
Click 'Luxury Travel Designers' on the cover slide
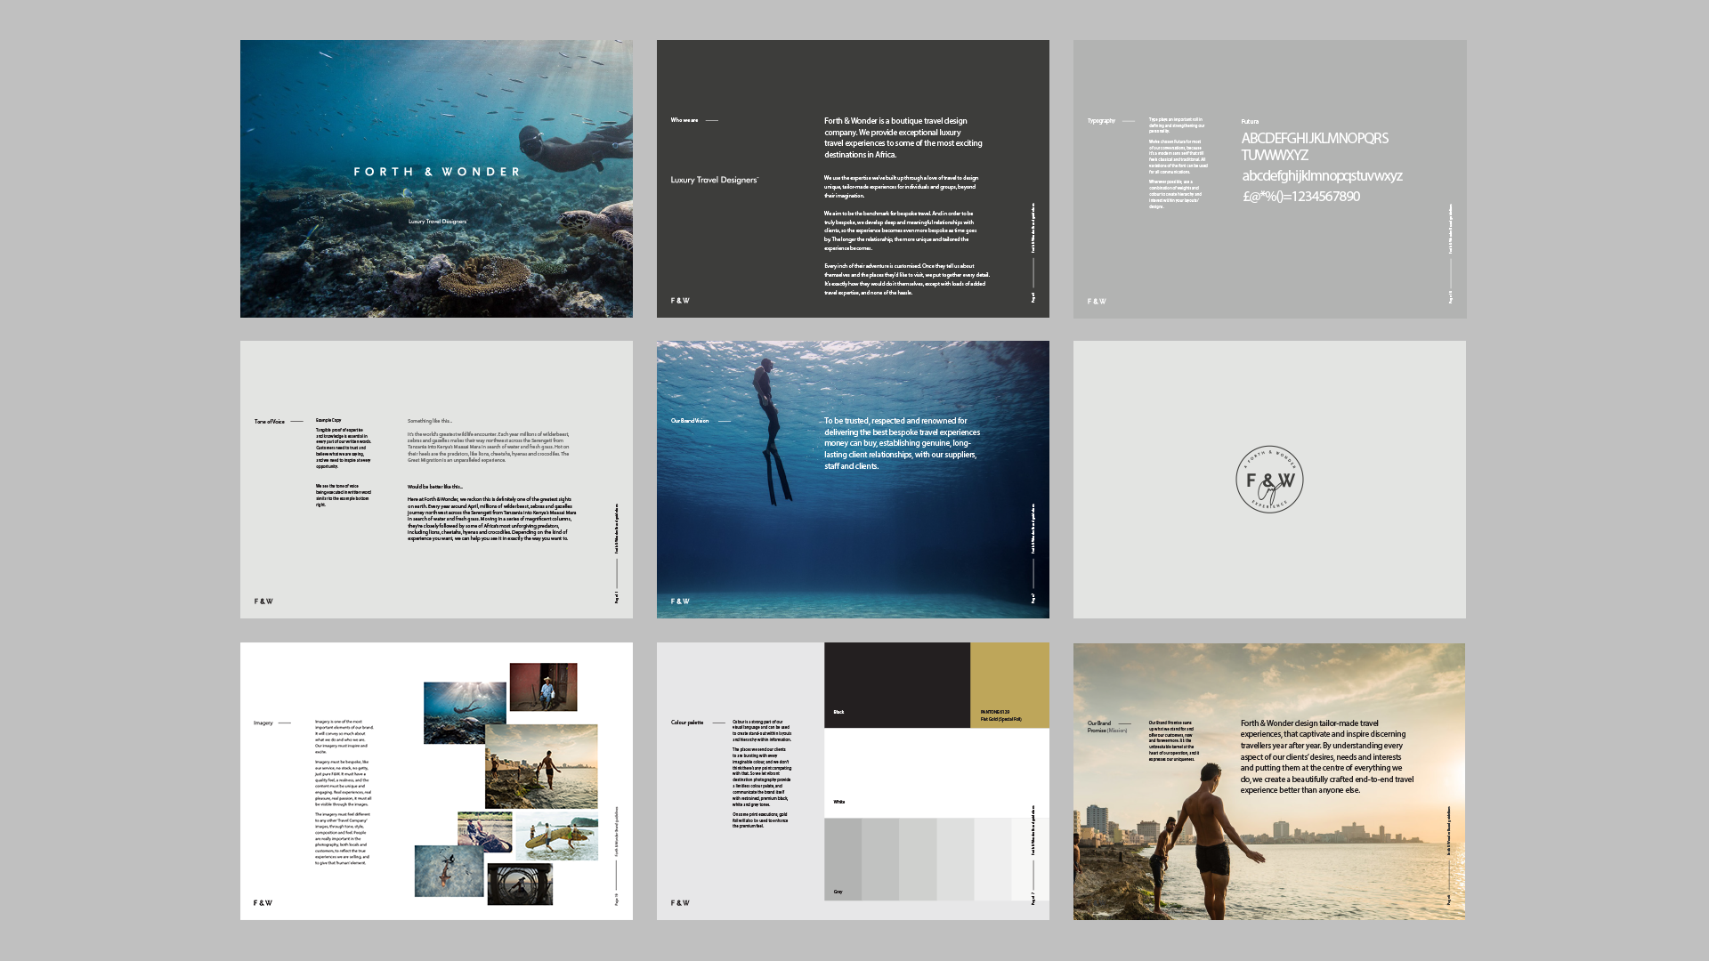click(437, 222)
